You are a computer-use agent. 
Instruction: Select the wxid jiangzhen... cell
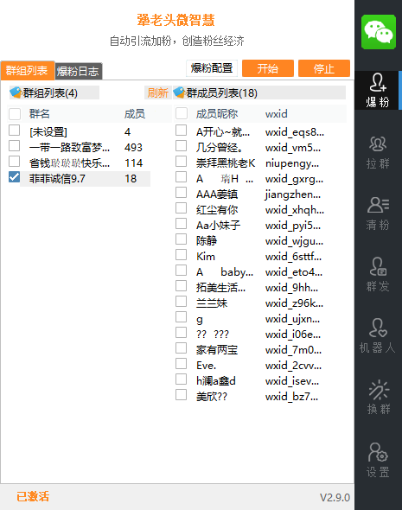[x=293, y=194]
